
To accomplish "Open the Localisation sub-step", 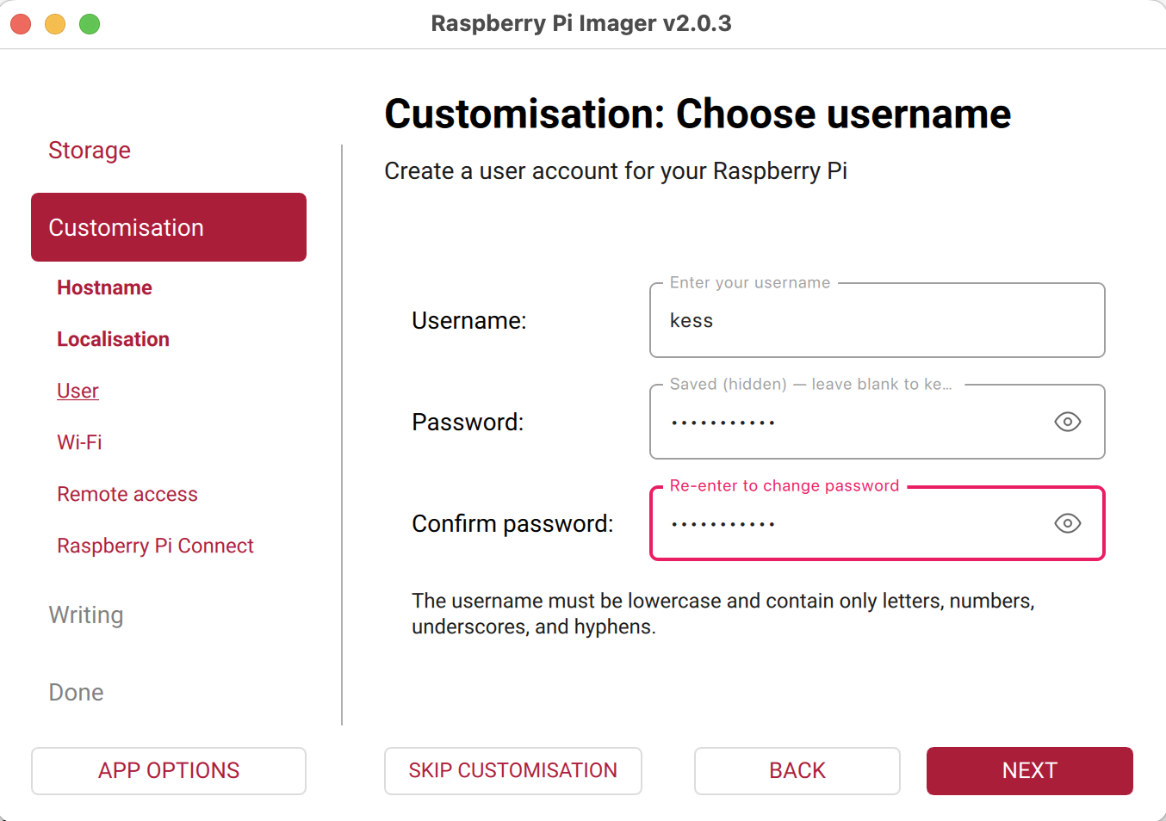I will (113, 339).
